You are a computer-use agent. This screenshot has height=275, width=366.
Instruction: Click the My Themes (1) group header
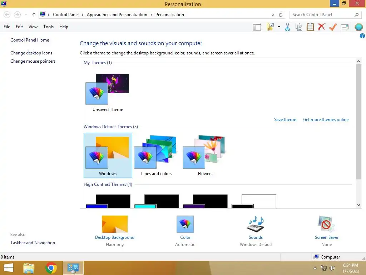click(x=98, y=63)
